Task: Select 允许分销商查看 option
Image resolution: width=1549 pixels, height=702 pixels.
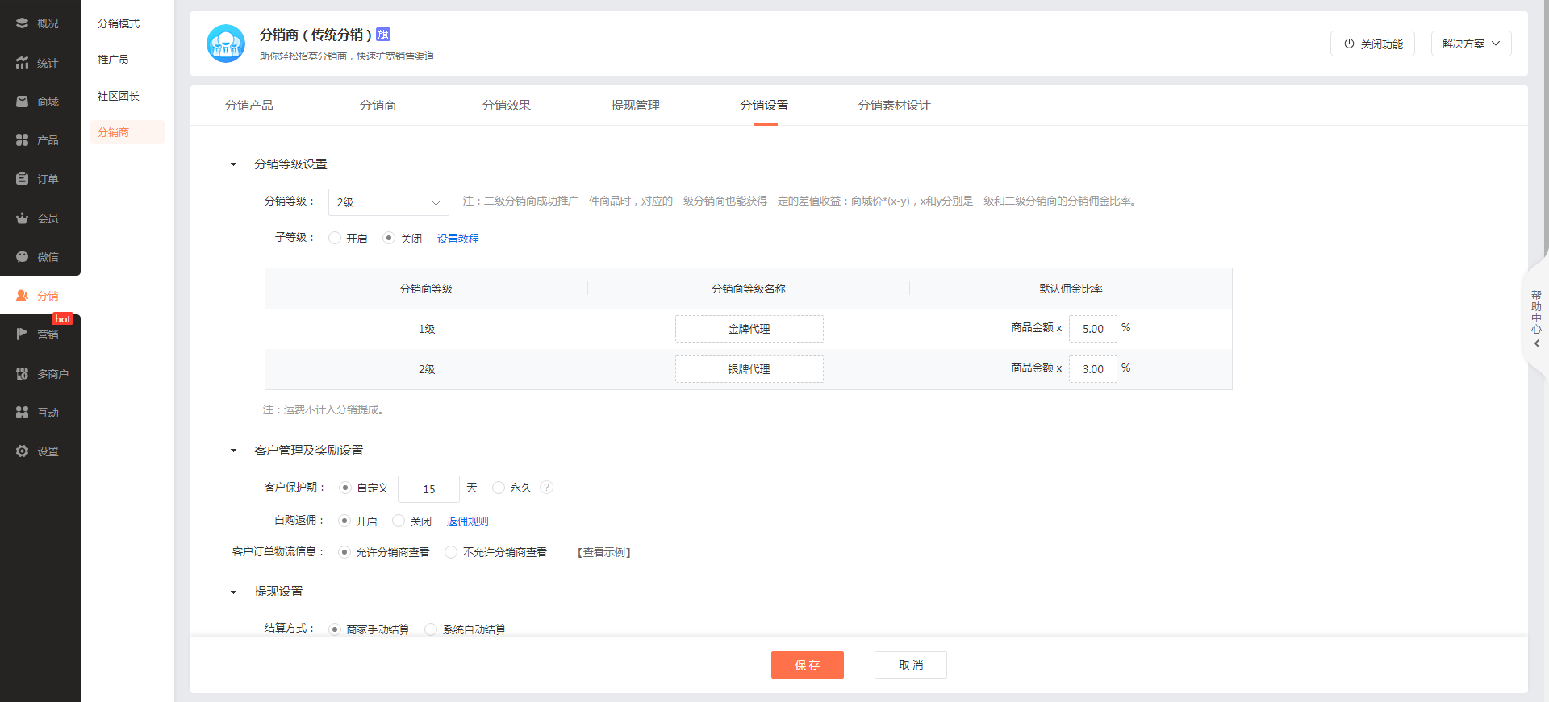Action: point(344,552)
